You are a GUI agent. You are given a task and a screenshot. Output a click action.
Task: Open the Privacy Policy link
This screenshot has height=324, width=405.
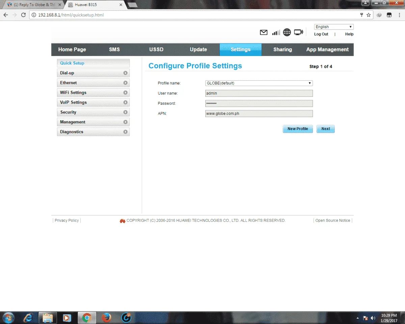(x=66, y=220)
